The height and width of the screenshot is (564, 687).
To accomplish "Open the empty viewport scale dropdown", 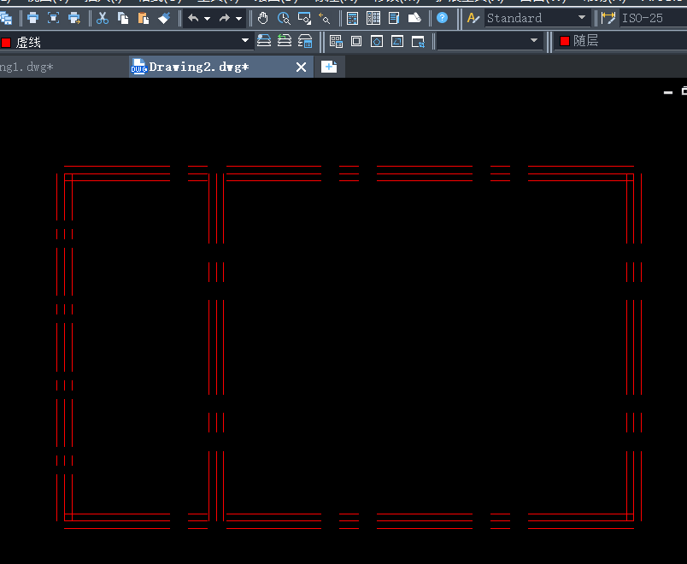I will point(490,41).
